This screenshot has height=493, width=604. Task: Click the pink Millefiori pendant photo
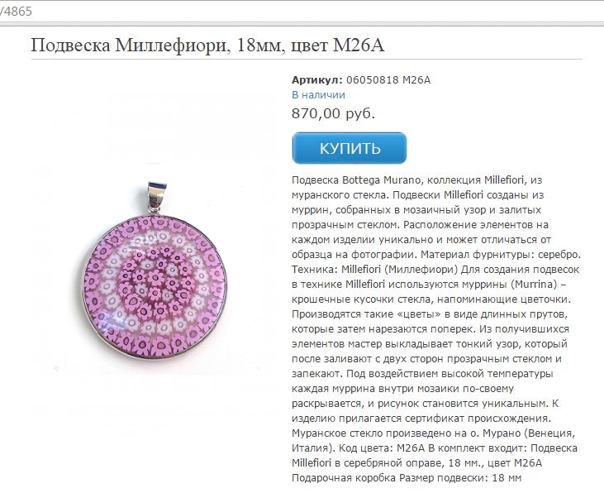154,270
